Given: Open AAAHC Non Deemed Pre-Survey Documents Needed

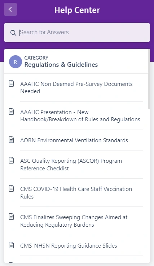Looking at the screenshot, I should 76,88.
